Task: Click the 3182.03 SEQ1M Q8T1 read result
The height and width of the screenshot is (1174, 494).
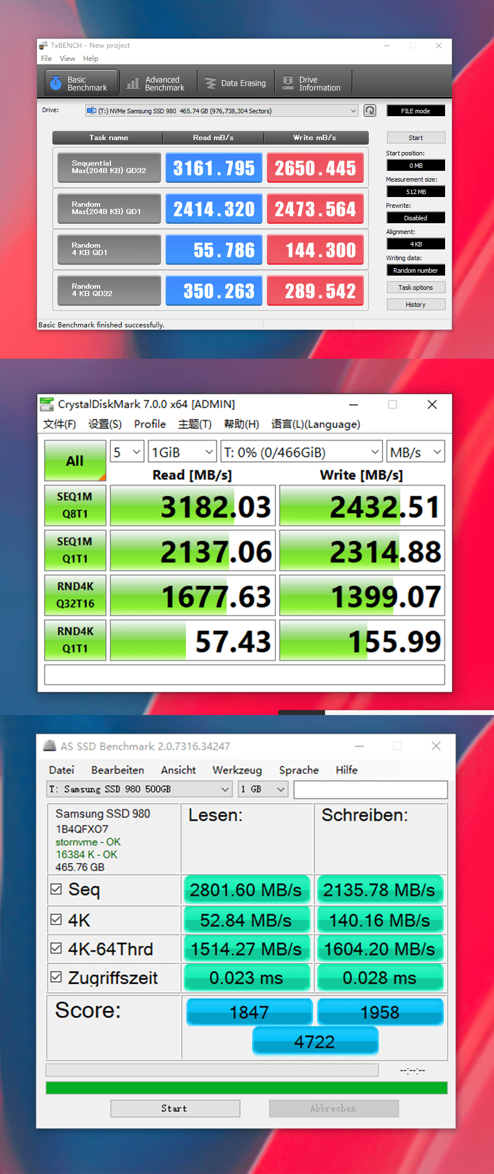Action: (193, 505)
